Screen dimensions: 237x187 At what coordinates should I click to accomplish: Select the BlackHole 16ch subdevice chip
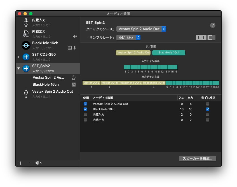click(x=169, y=53)
